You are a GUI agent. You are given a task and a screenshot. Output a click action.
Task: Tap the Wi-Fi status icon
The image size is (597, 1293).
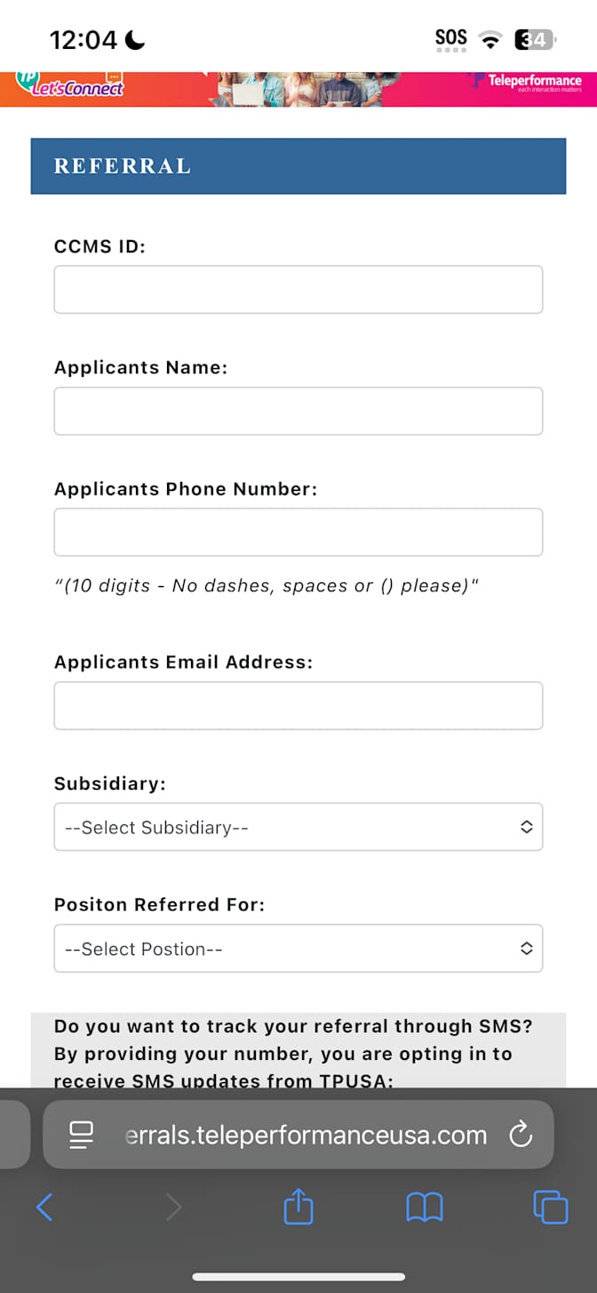tap(490, 39)
